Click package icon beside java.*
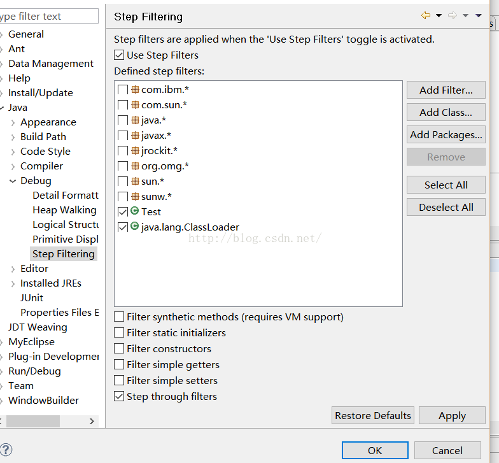The image size is (499, 463). pos(135,120)
